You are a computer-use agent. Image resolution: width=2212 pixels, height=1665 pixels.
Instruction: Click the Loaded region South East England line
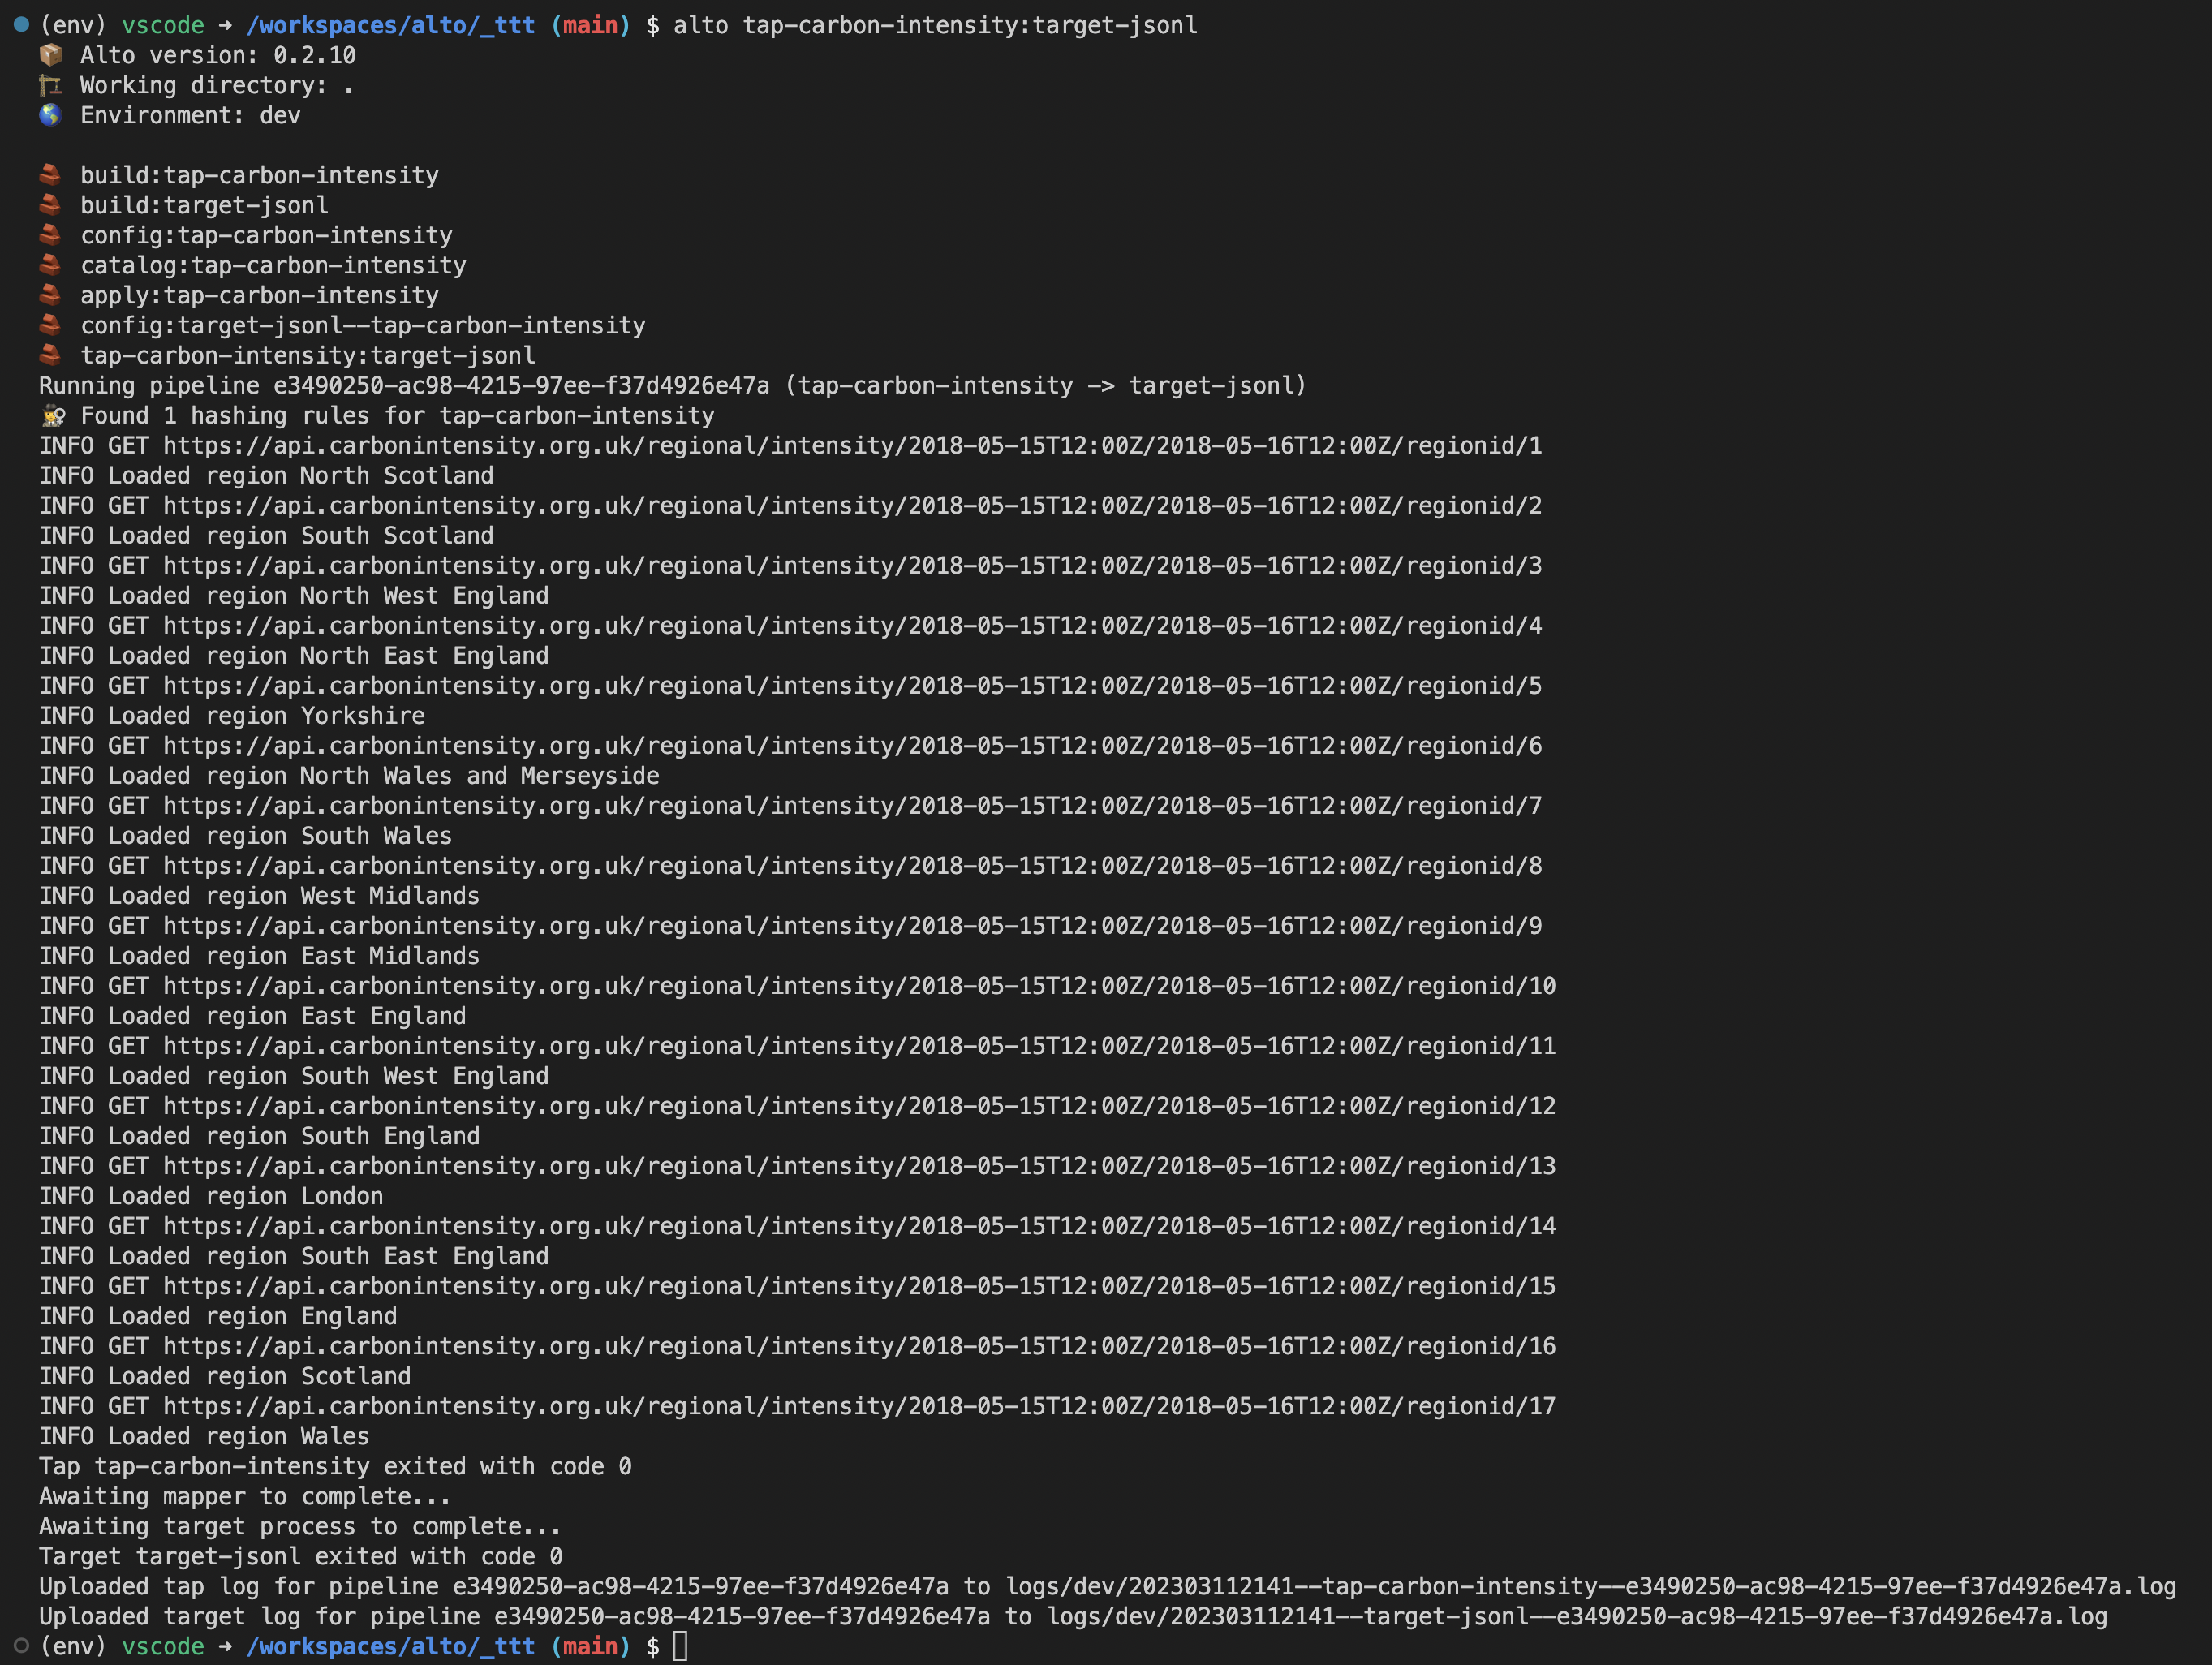(x=294, y=1255)
